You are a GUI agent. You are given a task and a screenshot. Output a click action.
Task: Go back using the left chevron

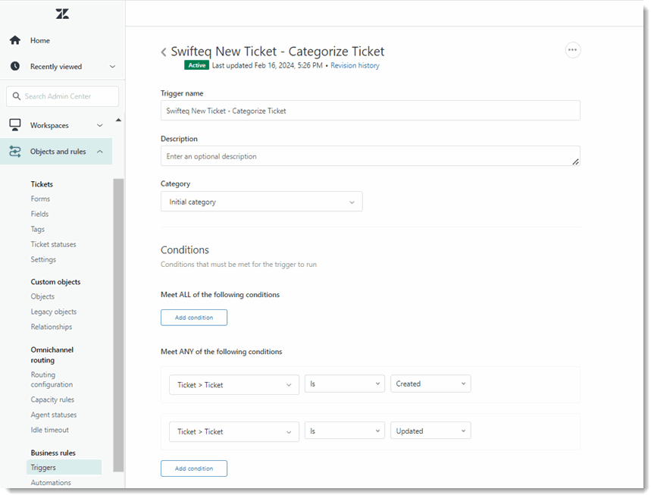(x=164, y=52)
